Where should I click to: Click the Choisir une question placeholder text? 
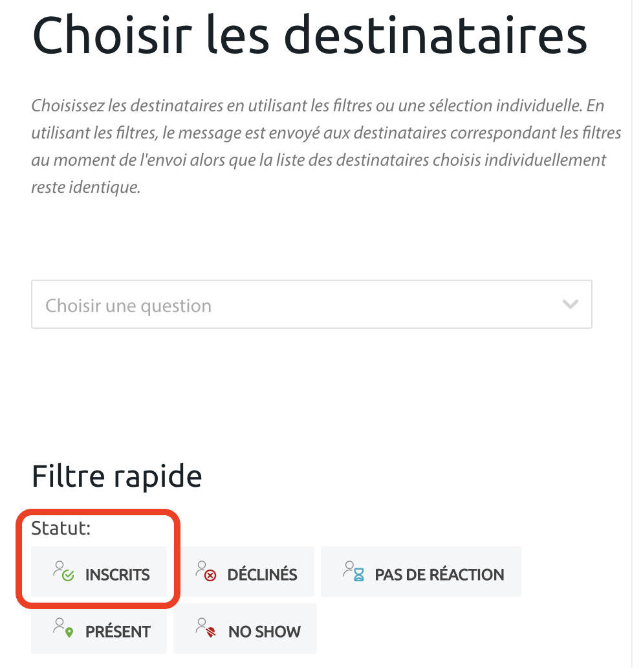128,306
